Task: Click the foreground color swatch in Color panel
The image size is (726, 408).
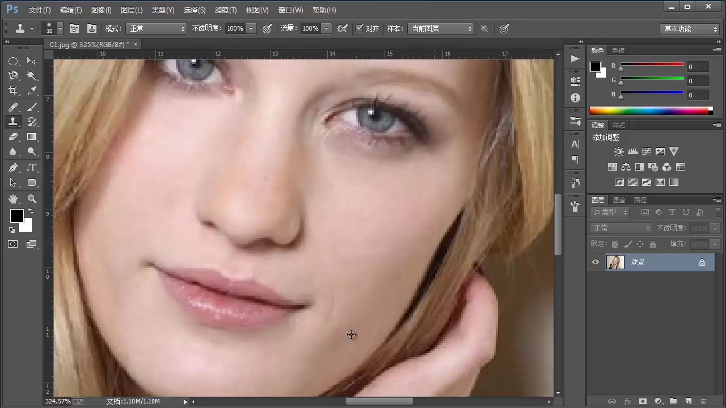Action: click(x=595, y=67)
